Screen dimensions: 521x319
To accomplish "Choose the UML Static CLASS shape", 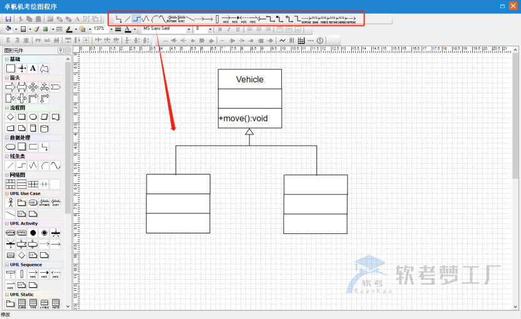I will click(x=21, y=304).
